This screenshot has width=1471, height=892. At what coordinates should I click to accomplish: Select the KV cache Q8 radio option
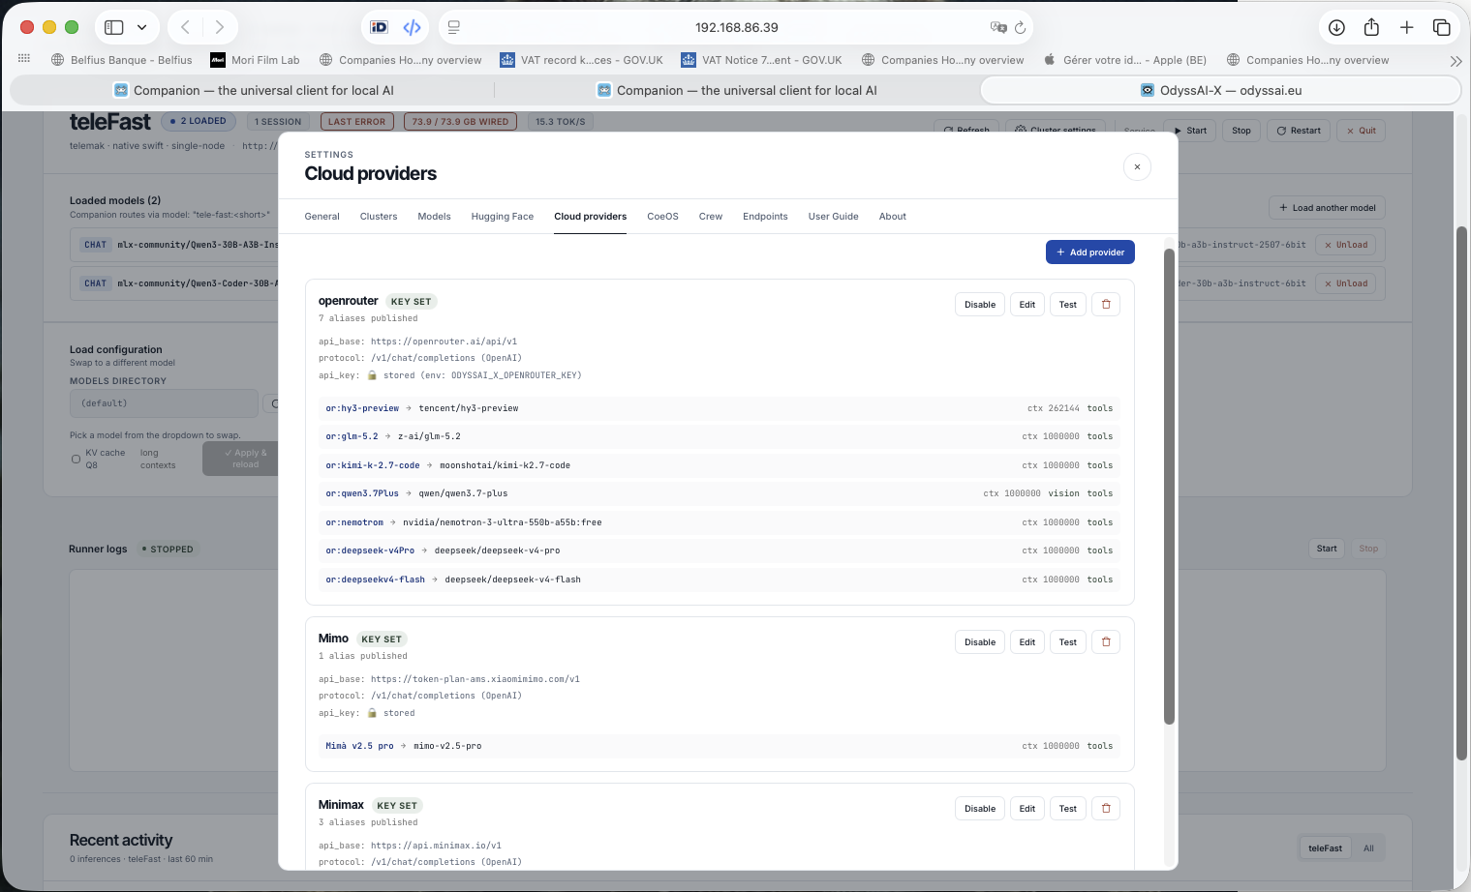(x=76, y=459)
